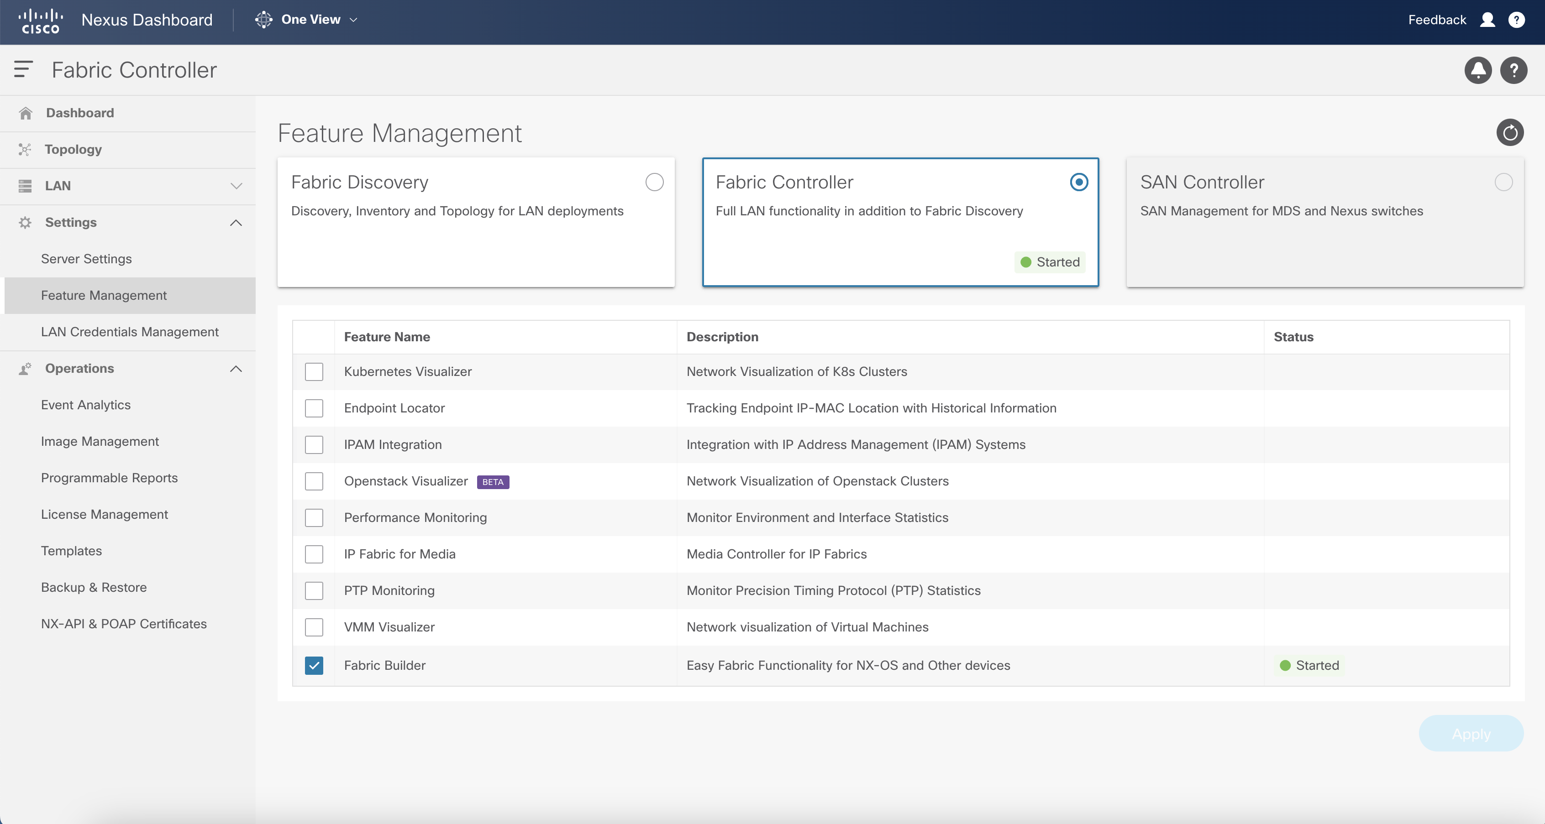Enable PTP Monitoring checkbox
Screen dimensions: 1545x824
tap(314, 591)
